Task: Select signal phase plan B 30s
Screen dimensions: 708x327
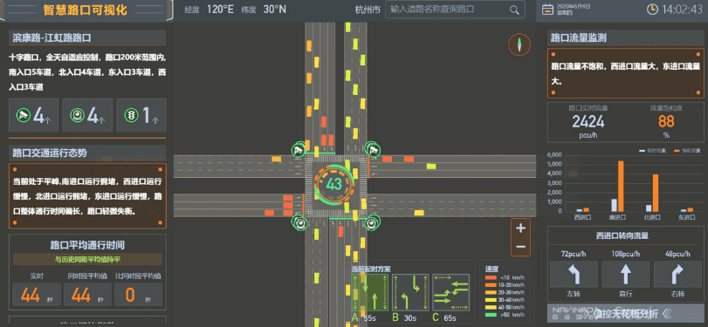Action: (x=410, y=292)
